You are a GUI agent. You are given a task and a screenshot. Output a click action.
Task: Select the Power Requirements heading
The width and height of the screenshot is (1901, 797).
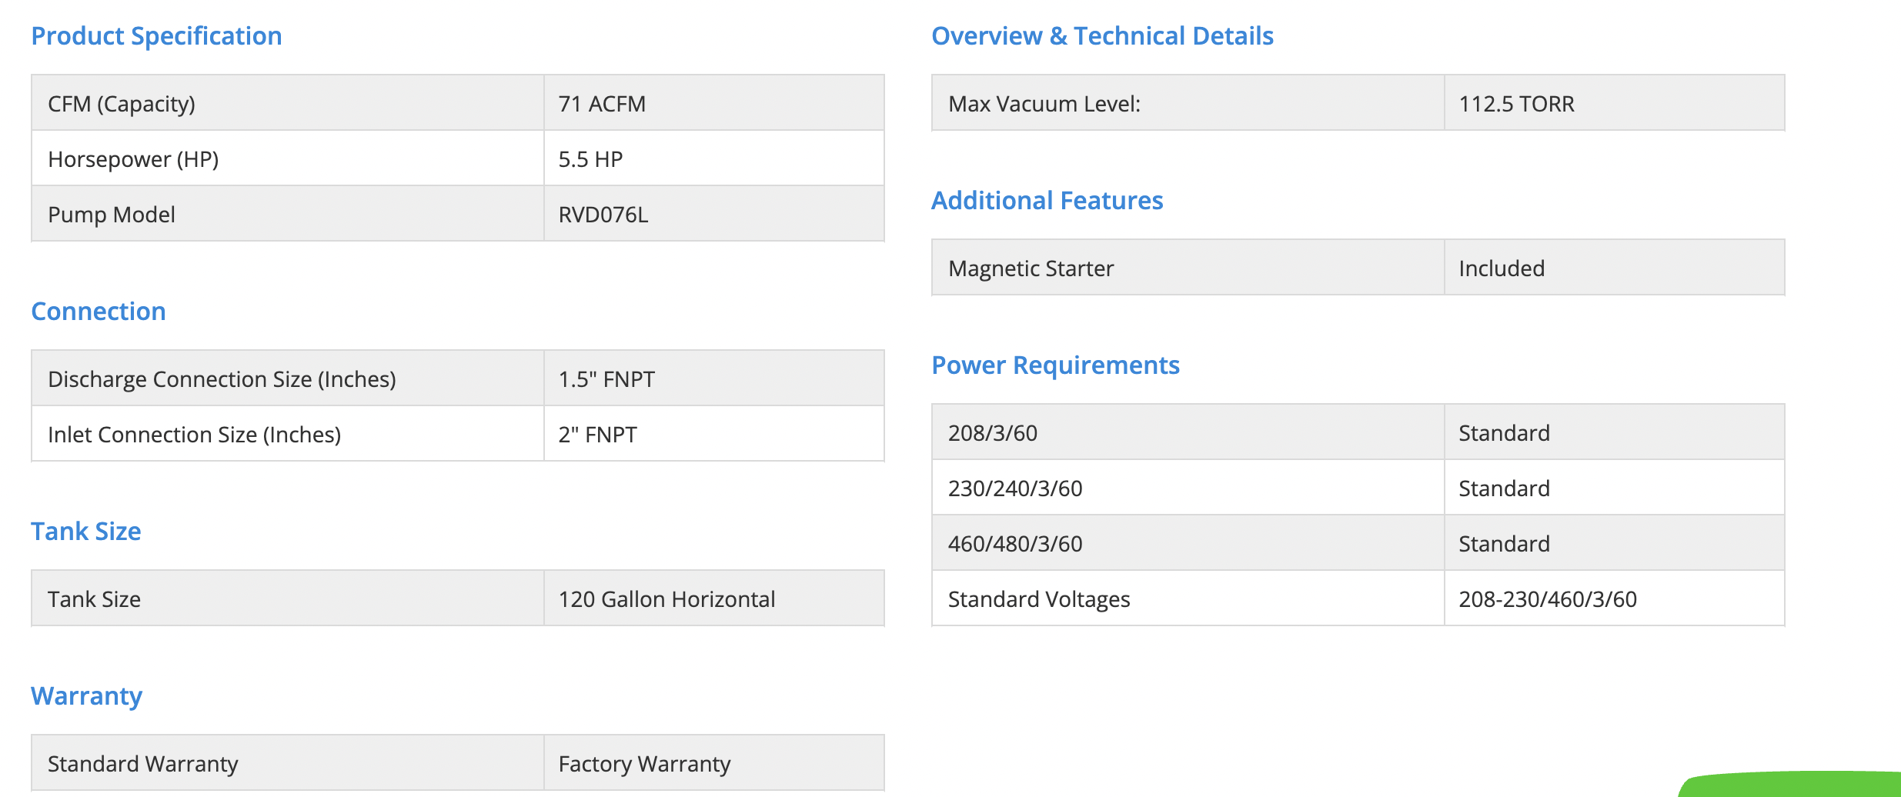[1055, 365]
